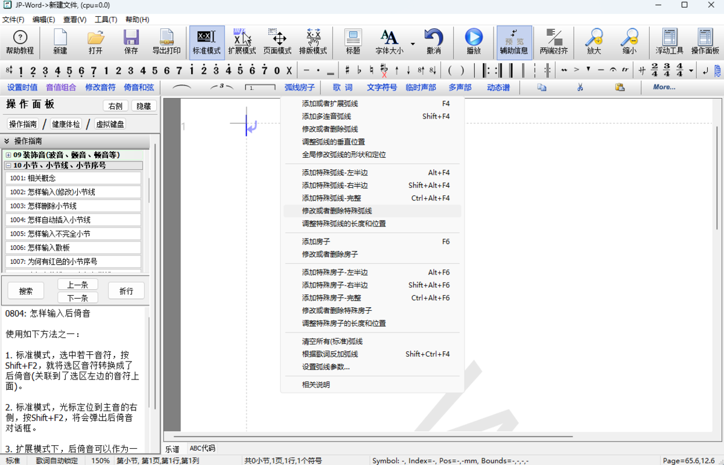Viewport: 724px width, 465px height.
Task: Collapse the 10 小节、小节线 tree section
Action: (x=8, y=165)
